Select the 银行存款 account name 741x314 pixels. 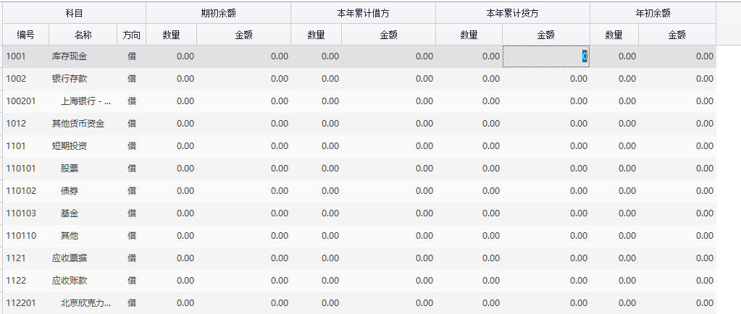pyautogui.click(x=70, y=79)
